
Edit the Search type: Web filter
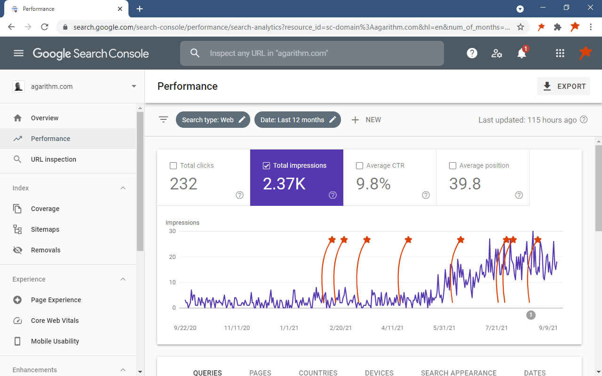pos(213,120)
